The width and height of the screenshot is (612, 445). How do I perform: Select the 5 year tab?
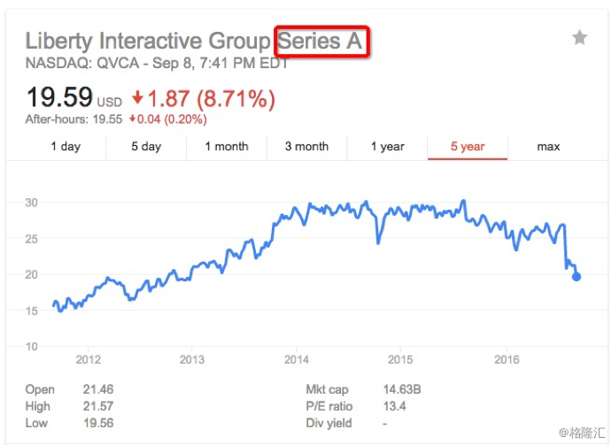(468, 147)
